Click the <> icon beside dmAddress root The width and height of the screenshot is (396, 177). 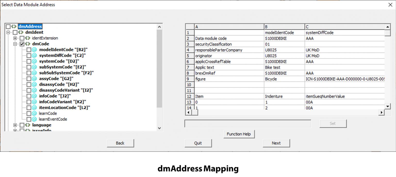point(14,26)
